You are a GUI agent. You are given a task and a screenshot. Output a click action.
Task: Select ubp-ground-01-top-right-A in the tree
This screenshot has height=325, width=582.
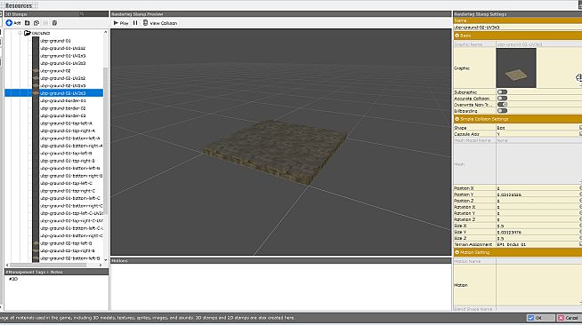tap(68, 131)
